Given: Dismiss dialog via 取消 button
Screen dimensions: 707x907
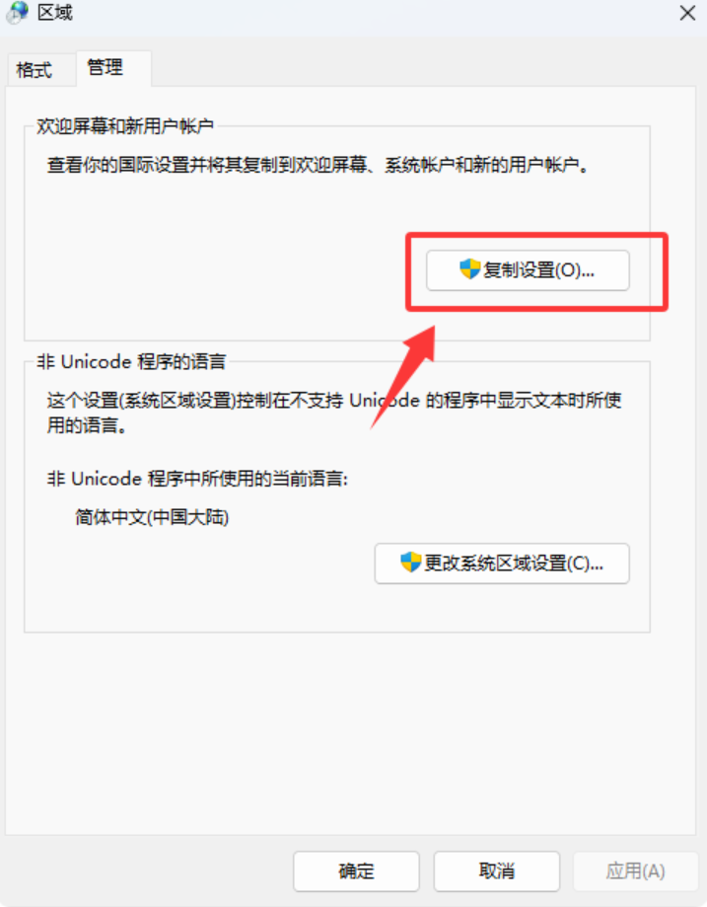Looking at the screenshot, I should point(497,870).
